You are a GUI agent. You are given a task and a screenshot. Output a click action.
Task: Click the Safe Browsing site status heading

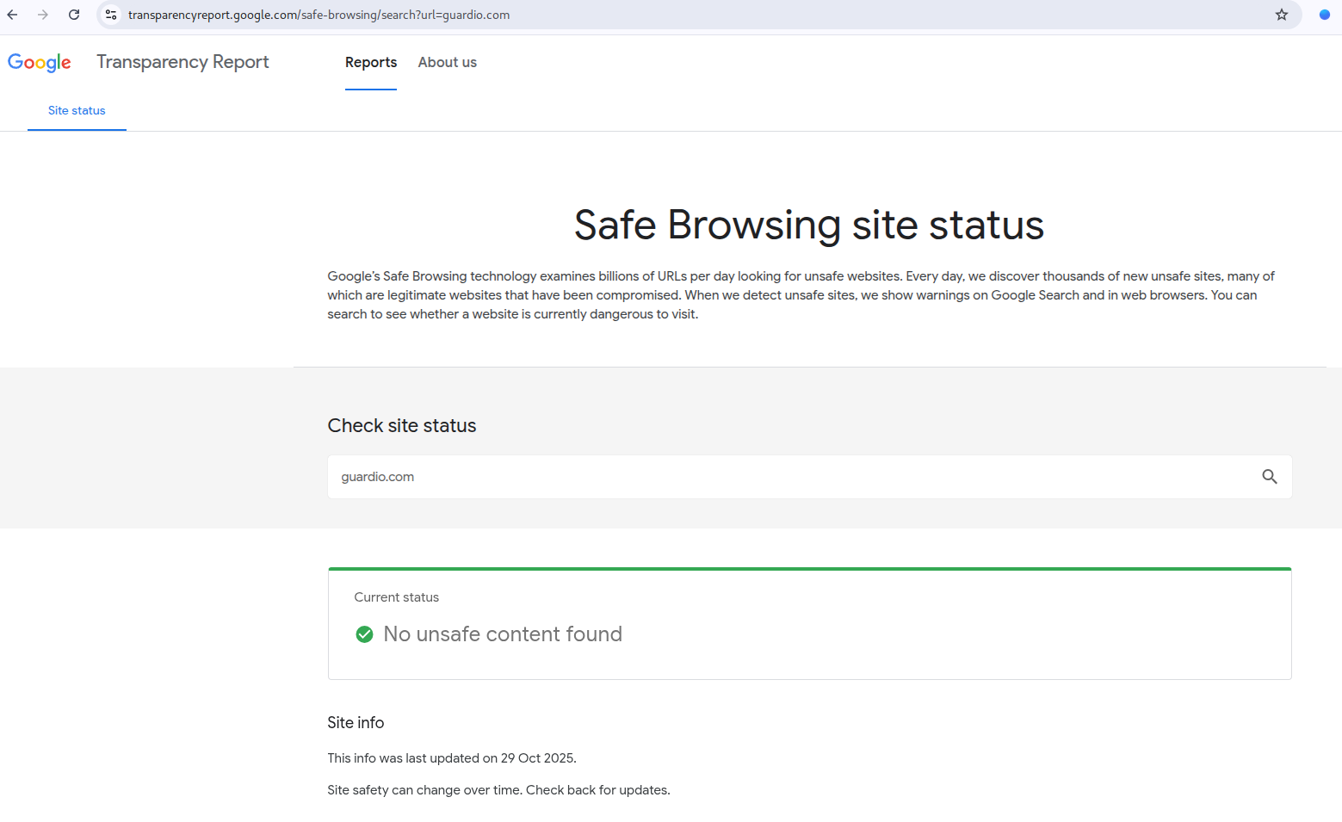(x=808, y=225)
